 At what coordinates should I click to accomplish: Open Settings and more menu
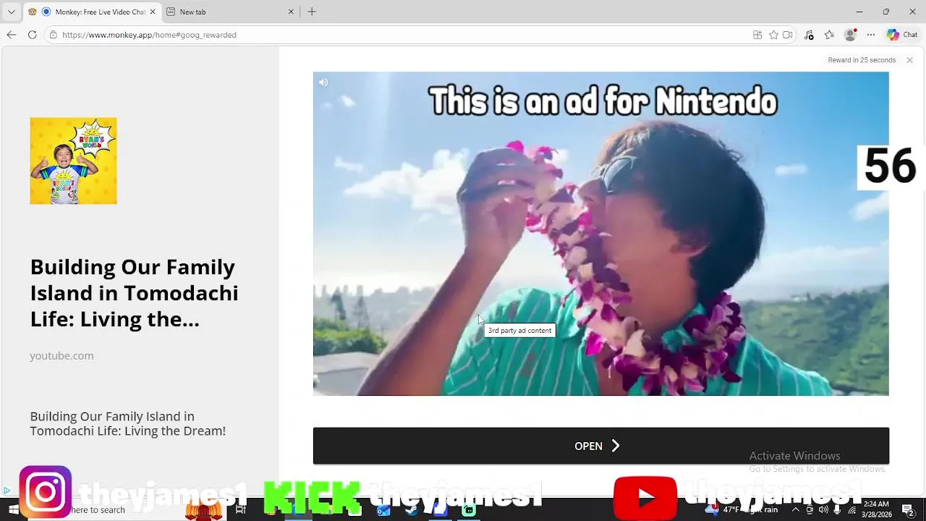(x=871, y=35)
